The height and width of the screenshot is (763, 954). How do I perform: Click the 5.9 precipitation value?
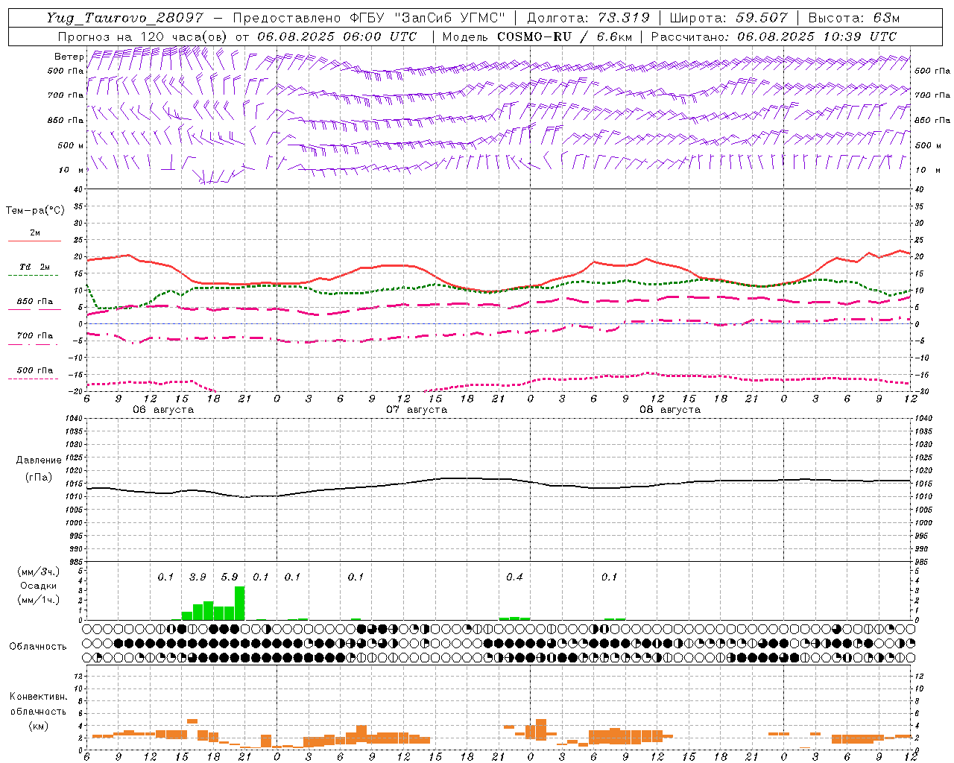(230, 577)
